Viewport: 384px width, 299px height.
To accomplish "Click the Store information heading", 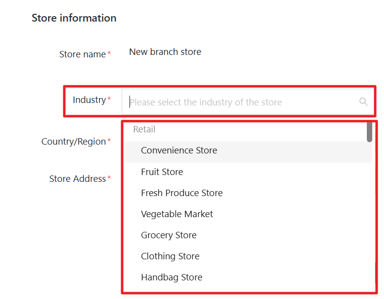I will [74, 18].
